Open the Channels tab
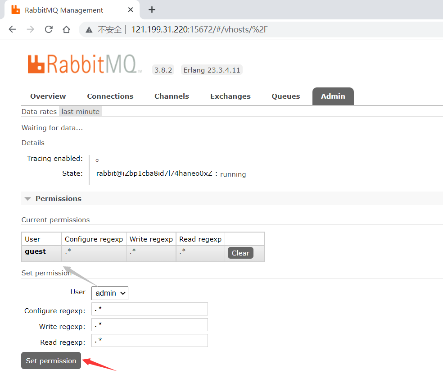The height and width of the screenshot is (379, 443). [x=172, y=96]
